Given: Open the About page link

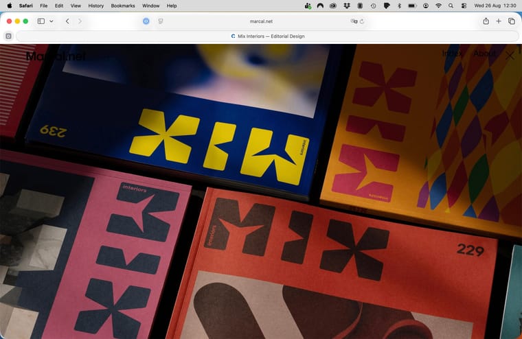Looking at the screenshot, I should [x=484, y=54].
